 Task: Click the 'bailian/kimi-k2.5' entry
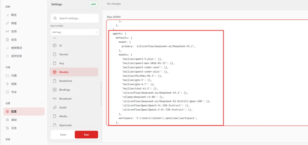tap(140, 89)
